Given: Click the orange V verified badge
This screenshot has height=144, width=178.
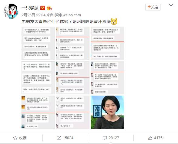Looking at the screenshot, I should (x=43, y=8).
